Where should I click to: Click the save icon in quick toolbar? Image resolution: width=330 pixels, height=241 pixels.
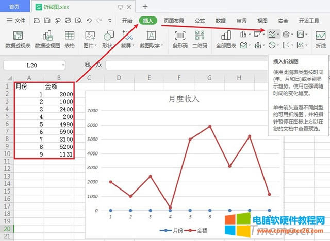pyautogui.click(x=47, y=21)
